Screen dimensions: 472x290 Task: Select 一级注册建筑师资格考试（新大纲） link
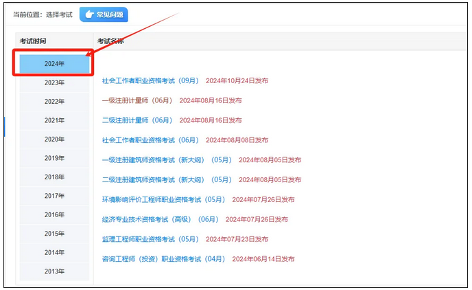click(153, 160)
